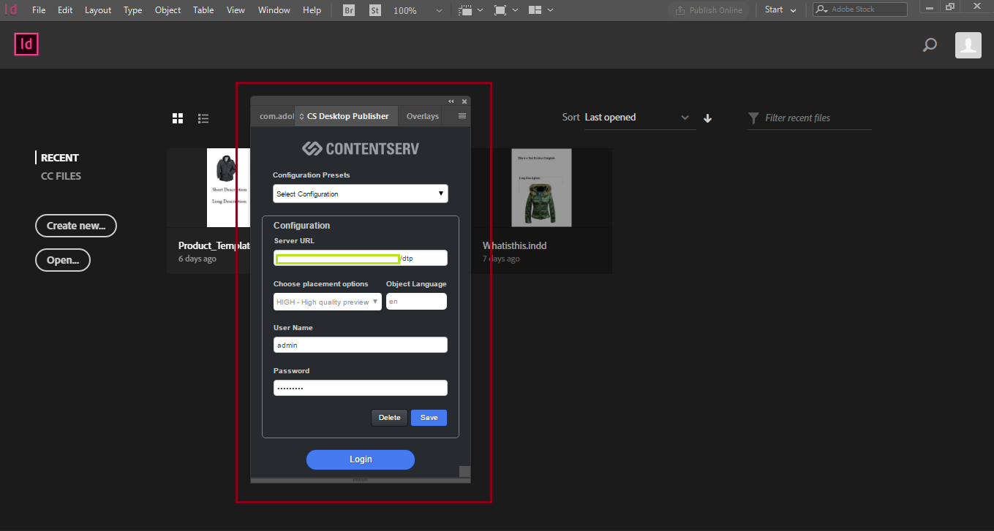The width and height of the screenshot is (994, 531).
Task: Click the search magnifier icon
Action: point(930,45)
